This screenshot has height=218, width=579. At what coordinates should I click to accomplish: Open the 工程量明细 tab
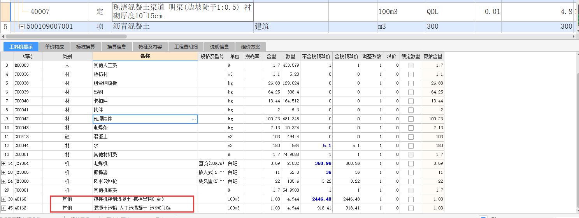[188, 47]
